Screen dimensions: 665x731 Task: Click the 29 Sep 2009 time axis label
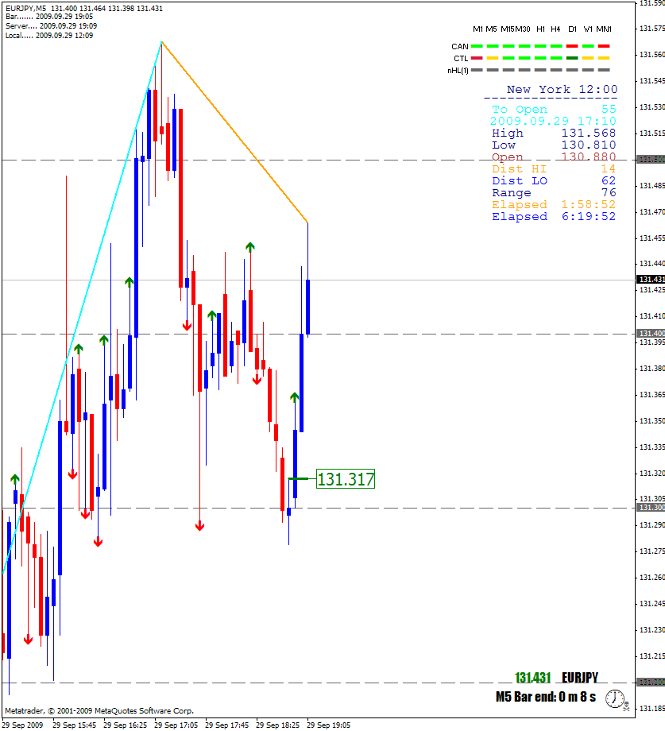pos(23,725)
